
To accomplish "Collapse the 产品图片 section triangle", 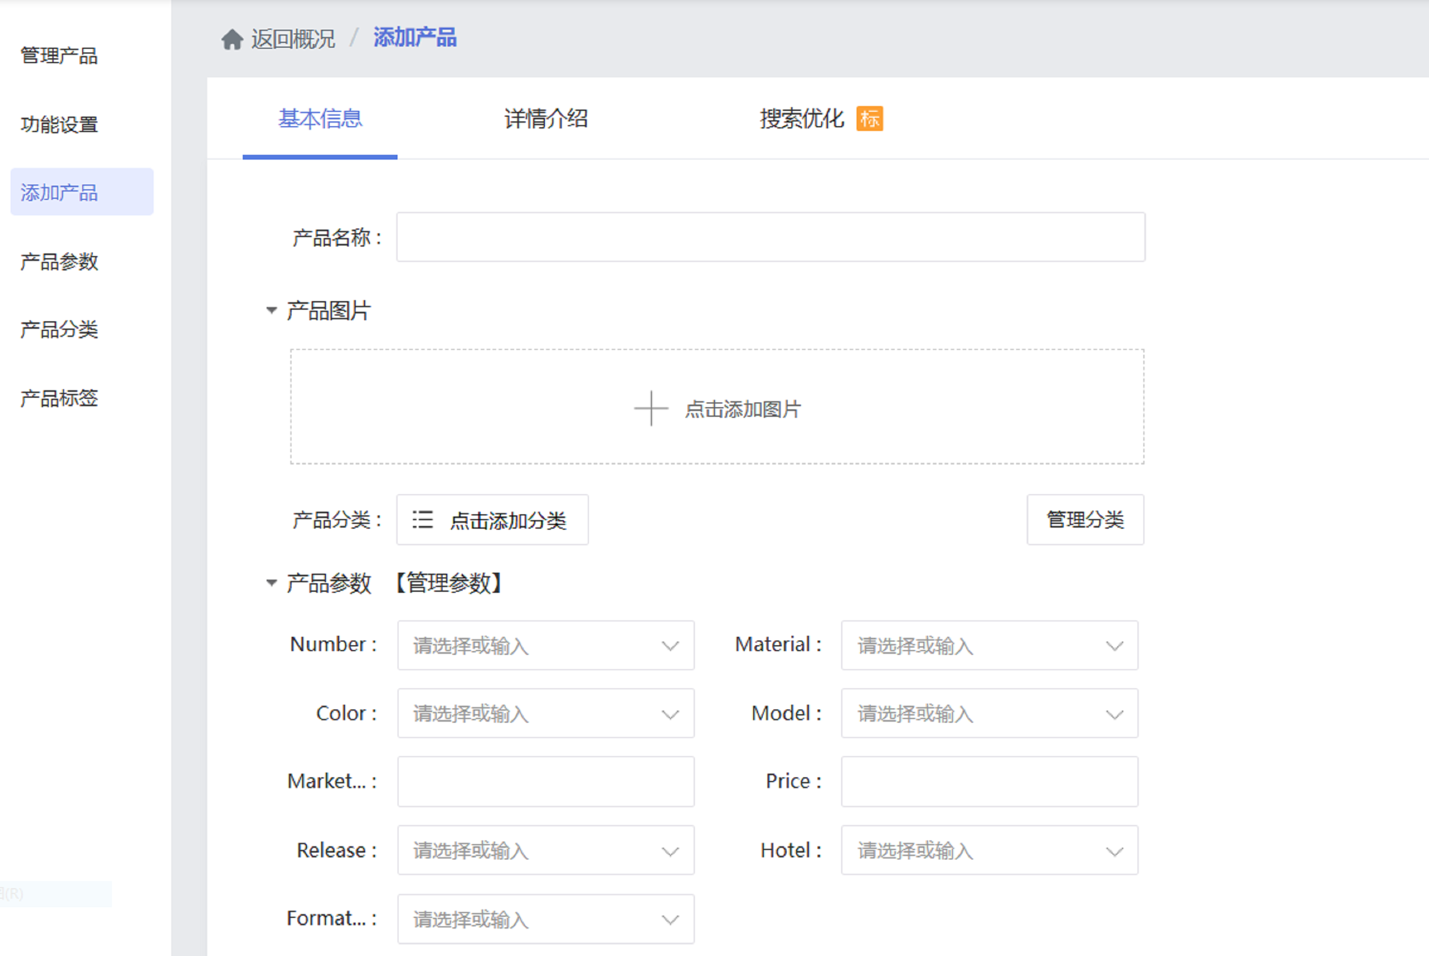I will point(272,310).
